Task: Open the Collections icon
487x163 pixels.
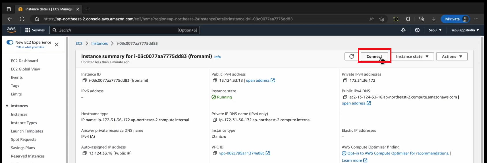Action: (x=421, y=19)
